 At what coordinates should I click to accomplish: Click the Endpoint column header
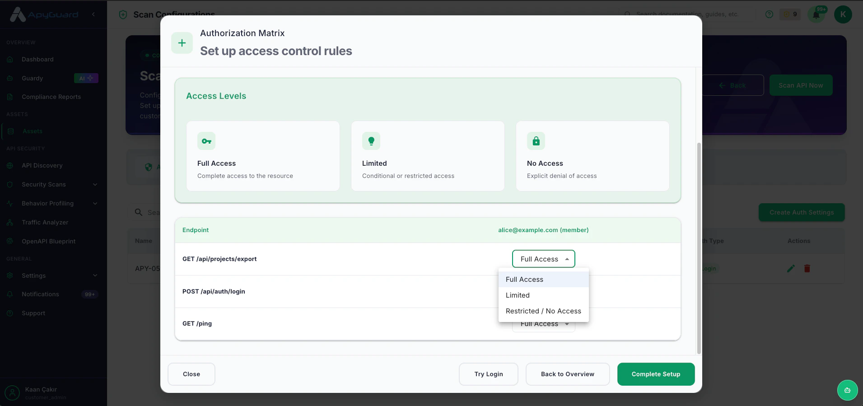196,230
